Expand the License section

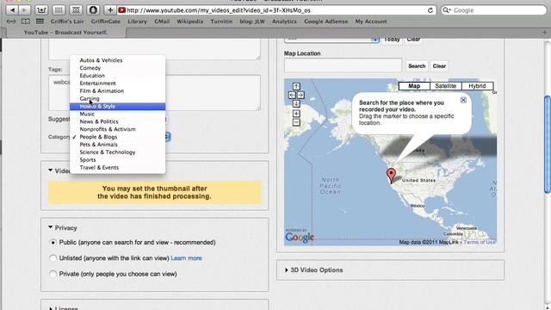[50, 308]
